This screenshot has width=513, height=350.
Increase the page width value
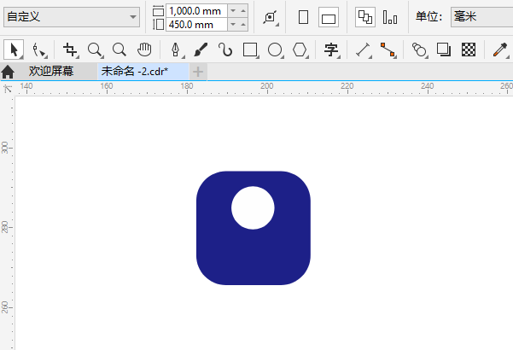[x=243, y=11]
